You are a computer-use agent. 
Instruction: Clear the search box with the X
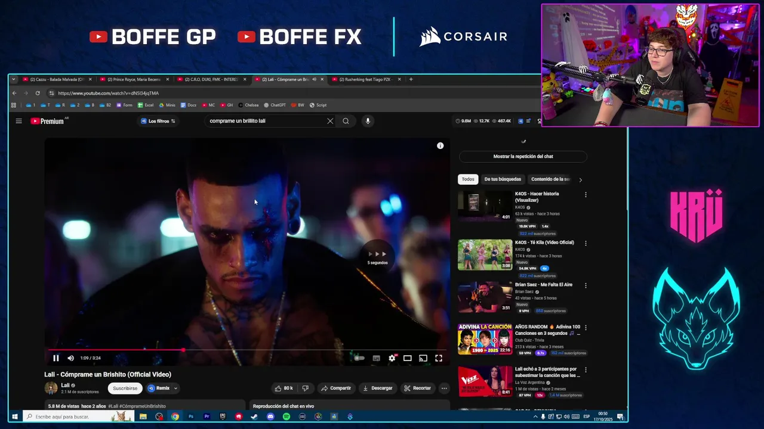pyautogui.click(x=330, y=121)
